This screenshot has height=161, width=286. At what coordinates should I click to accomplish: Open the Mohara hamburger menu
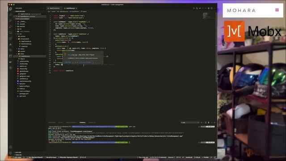(x=277, y=10)
